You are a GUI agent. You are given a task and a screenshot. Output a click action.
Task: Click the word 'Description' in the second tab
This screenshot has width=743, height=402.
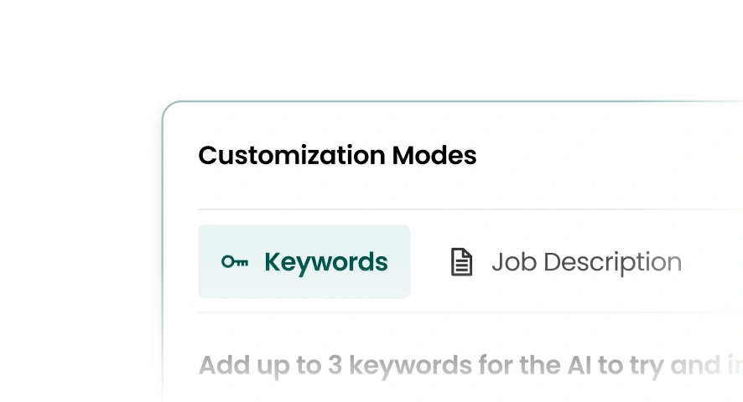pos(612,262)
